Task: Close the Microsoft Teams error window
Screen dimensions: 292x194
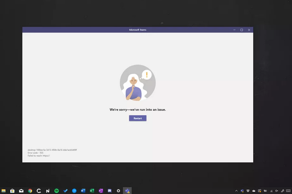Action: point(249,30)
